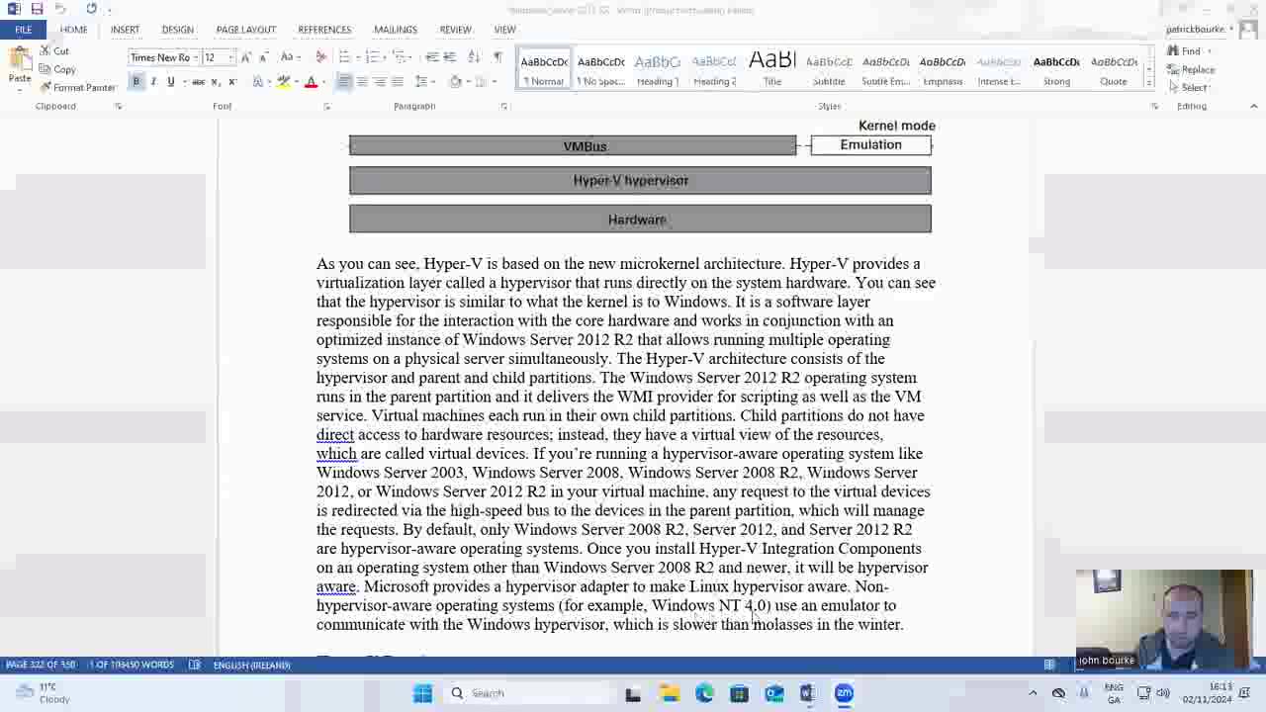Toggle Superscript formatting
1266x712 pixels.
point(231,81)
